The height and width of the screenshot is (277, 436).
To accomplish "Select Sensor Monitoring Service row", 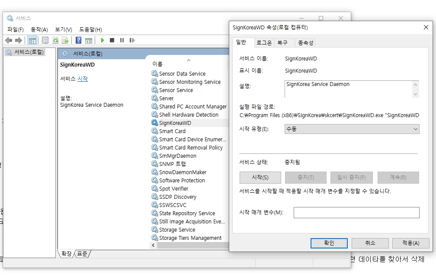I will point(189,82).
